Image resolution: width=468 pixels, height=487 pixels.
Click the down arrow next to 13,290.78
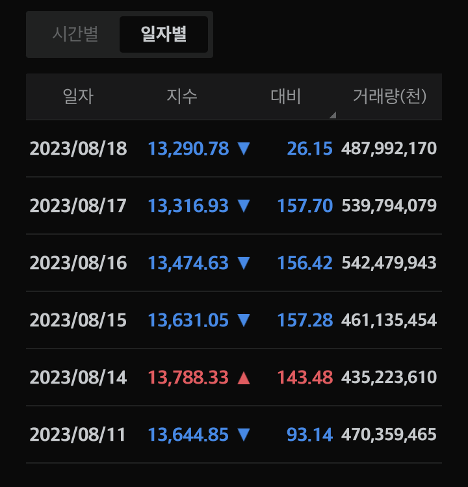244,149
